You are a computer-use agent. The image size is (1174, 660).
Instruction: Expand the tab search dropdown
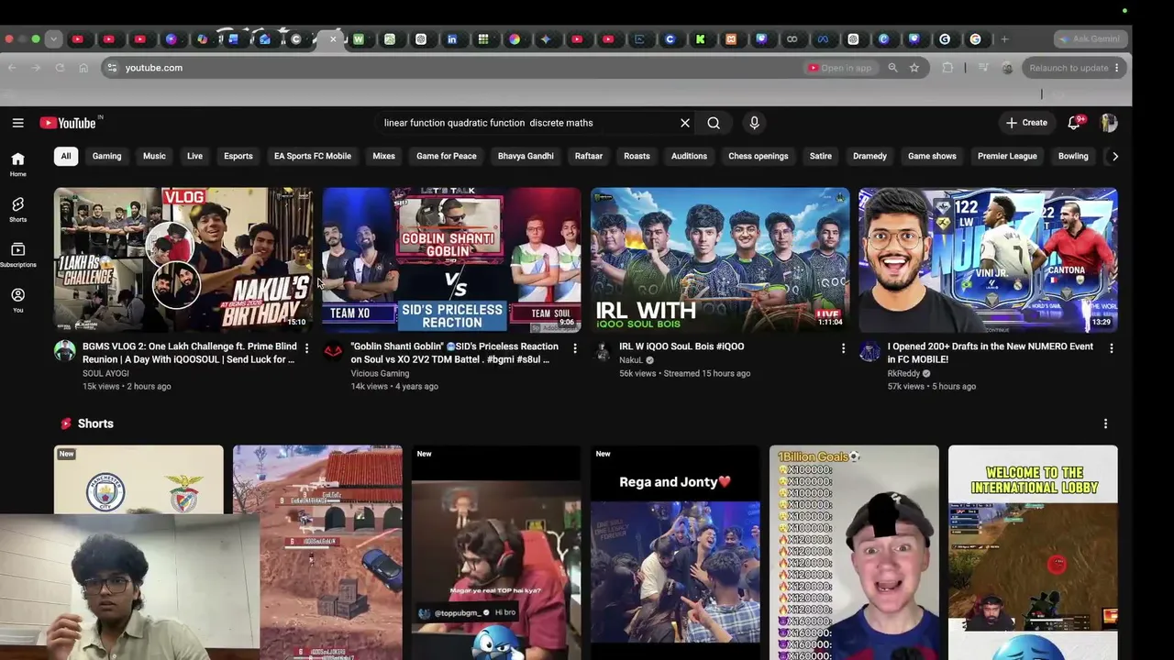pos(53,39)
